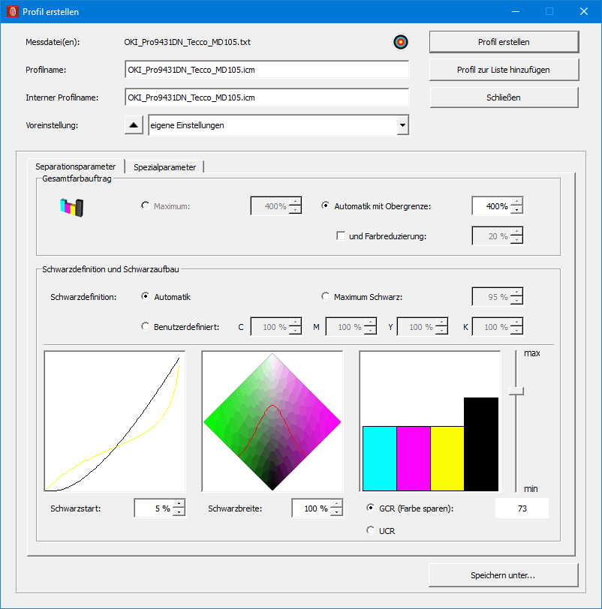Image resolution: width=602 pixels, height=609 pixels.
Task: Increase the Automatik mit Obergrenze 400% value
Action: [x=516, y=202]
